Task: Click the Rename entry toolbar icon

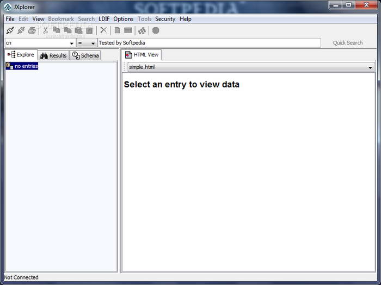Action: click(128, 30)
